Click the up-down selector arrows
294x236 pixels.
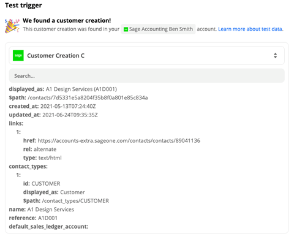point(275,56)
